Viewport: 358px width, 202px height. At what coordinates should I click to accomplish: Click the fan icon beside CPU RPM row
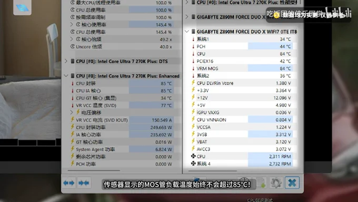(193, 156)
